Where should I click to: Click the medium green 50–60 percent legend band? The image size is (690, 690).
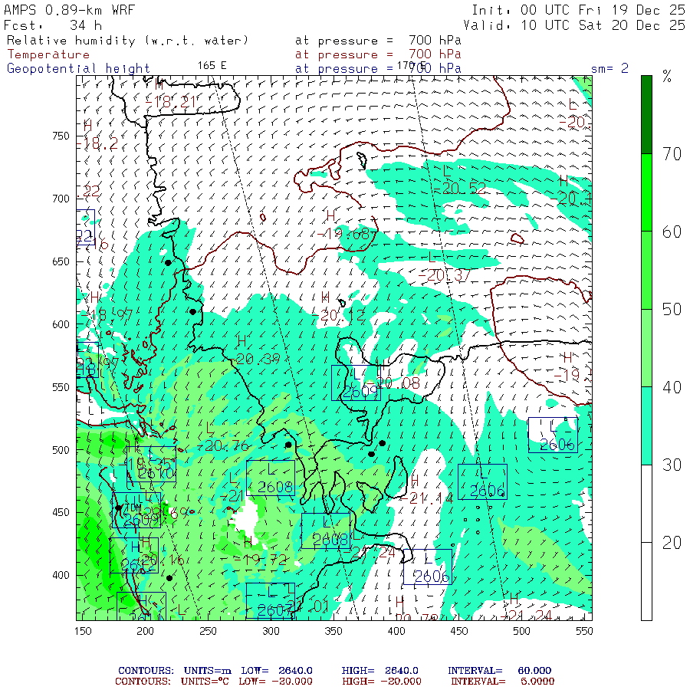(x=646, y=270)
